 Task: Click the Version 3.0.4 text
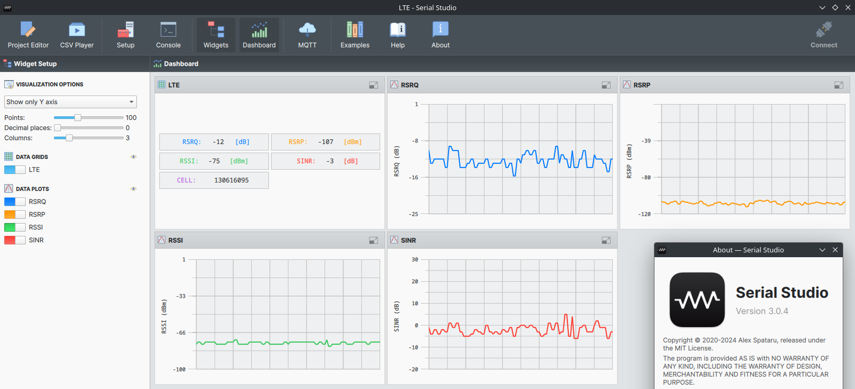tap(762, 311)
